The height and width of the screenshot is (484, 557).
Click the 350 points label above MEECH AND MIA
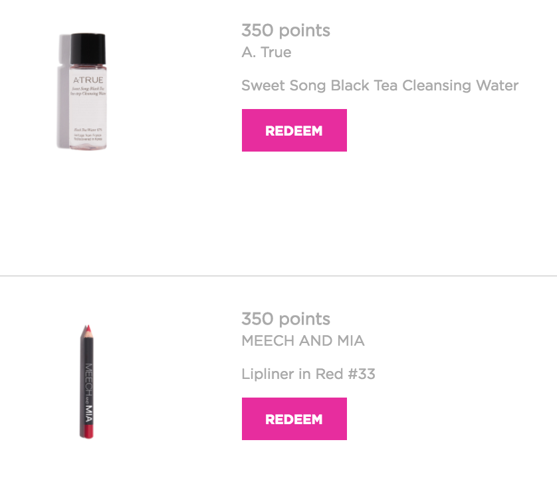(x=285, y=319)
